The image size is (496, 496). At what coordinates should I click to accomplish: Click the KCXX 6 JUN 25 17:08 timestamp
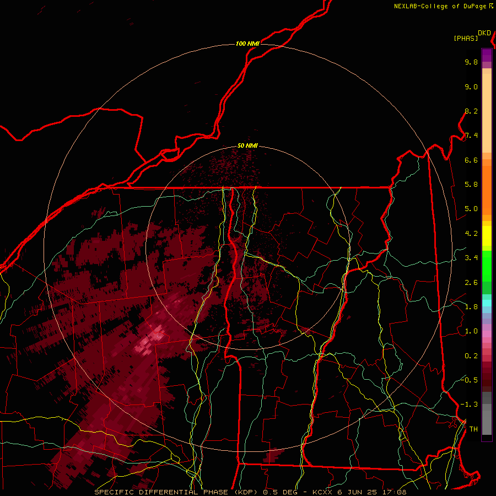359,492
